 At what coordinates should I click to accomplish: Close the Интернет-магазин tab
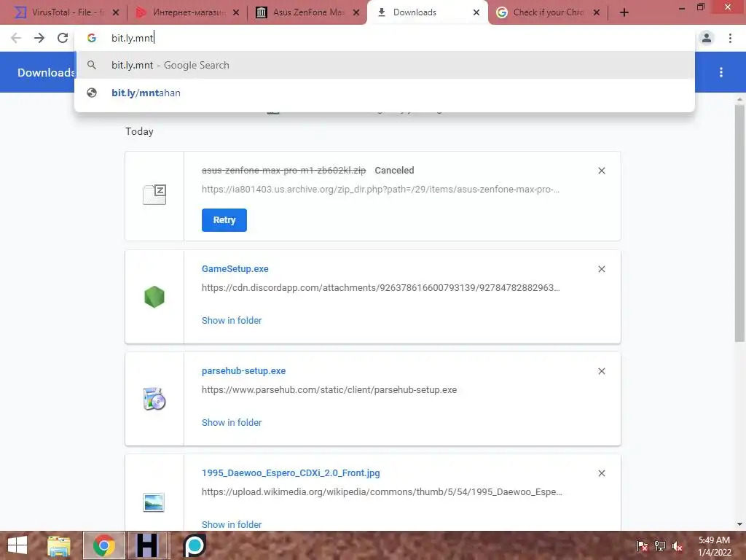(236, 13)
